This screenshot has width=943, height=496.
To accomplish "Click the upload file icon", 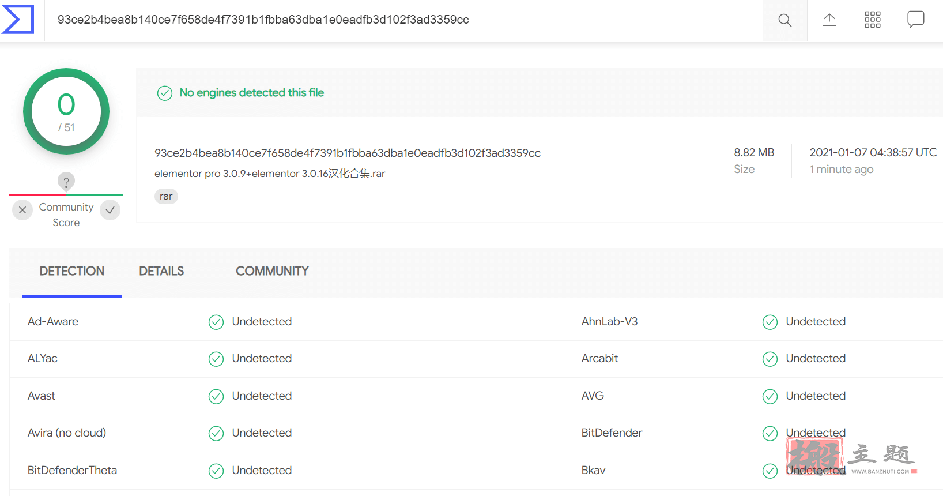I will (x=829, y=20).
